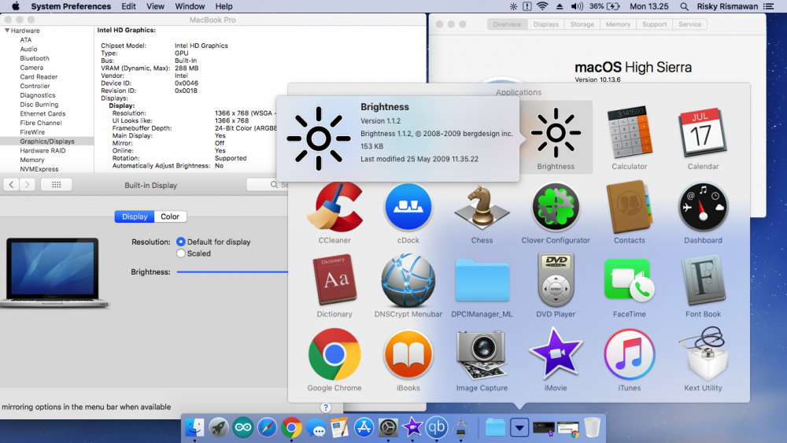The image size is (787, 443).
Task: Click the System Preferences search field
Action: tap(267, 185)
